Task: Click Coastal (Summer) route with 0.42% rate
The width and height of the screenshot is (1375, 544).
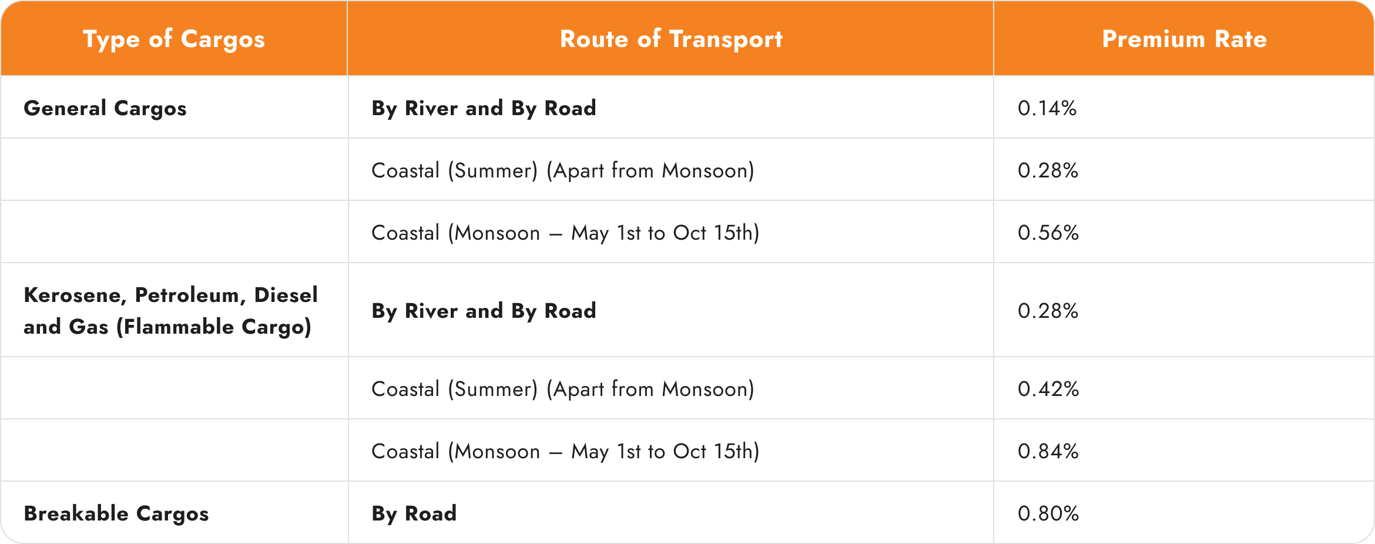Action: pos(563,389)
